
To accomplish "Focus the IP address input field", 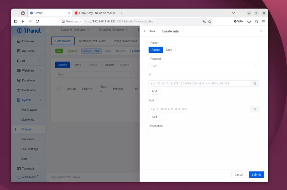I will (199, 83).
